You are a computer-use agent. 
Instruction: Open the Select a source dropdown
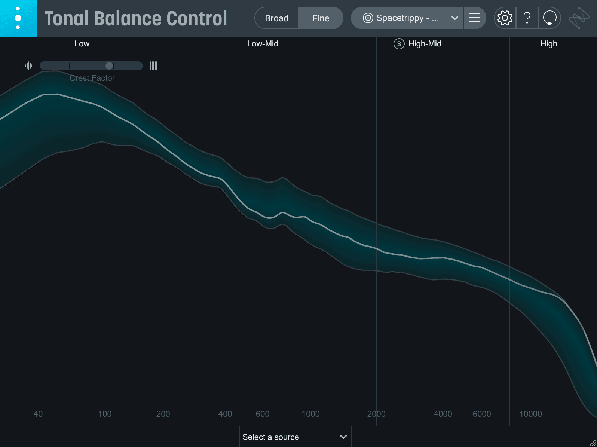tap(296, 437)
